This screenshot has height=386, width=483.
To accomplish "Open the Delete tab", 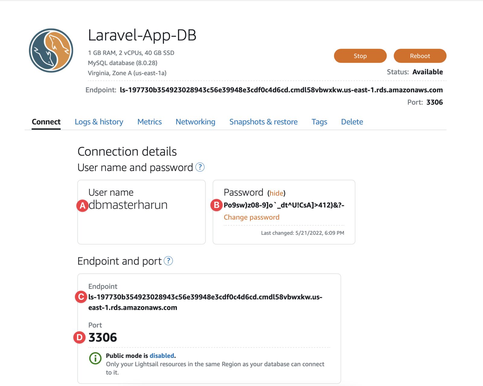I will 352,122.
